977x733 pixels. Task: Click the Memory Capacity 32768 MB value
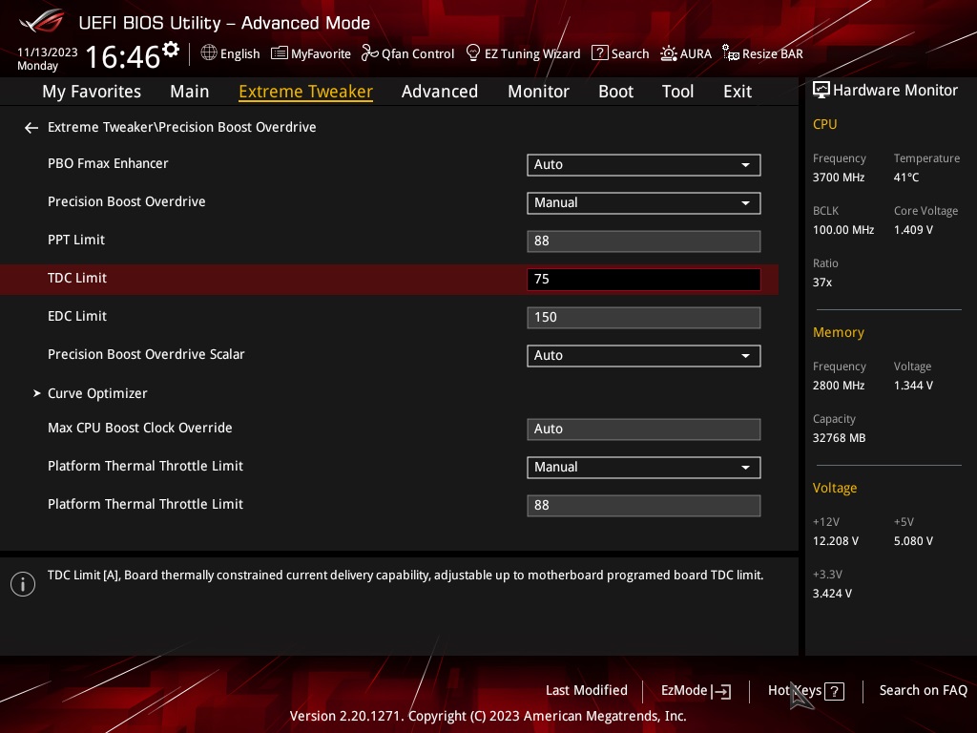(x=839, y=438)
